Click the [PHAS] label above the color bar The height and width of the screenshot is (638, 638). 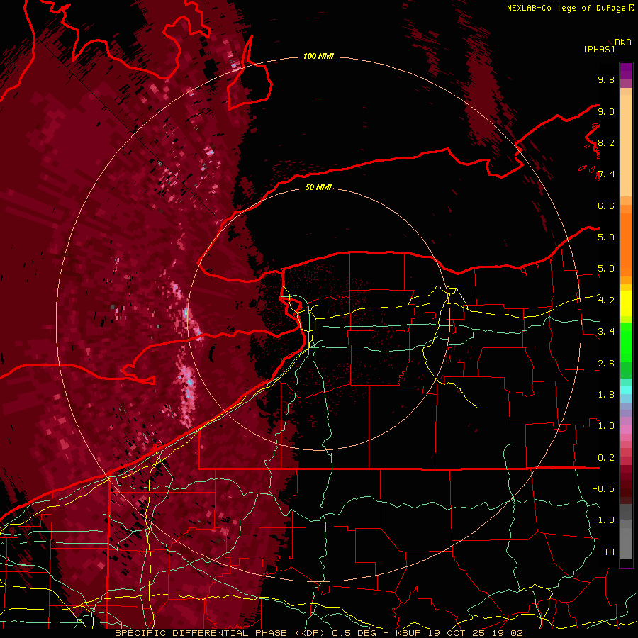tap(599, 49)
